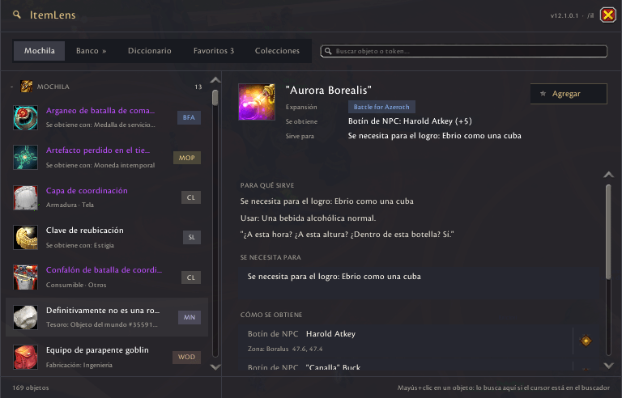Click the BFA expansion badge
The image size is (622, 398).
pos(189,117)
